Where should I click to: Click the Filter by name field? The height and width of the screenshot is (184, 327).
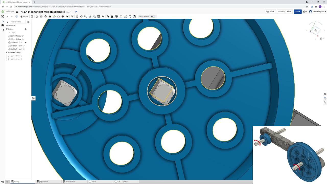18,22
